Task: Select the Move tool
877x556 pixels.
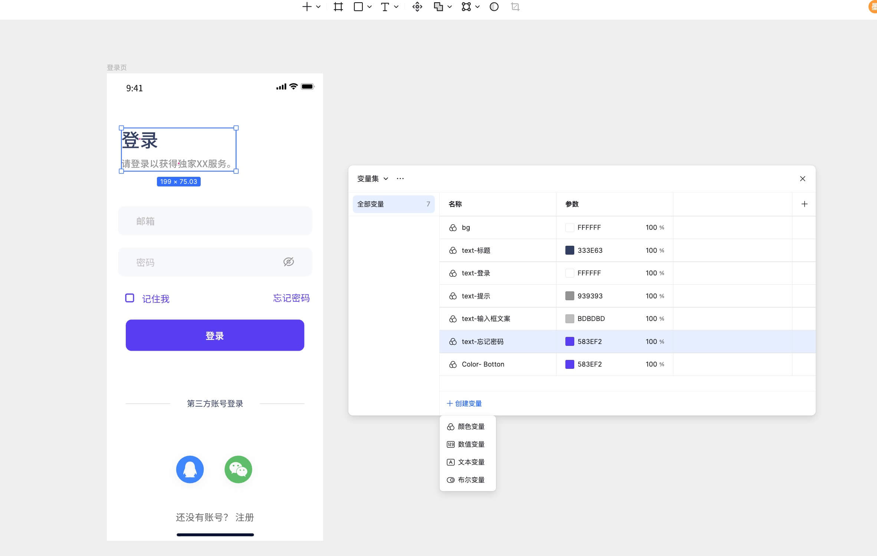Action: click(417, 7)
